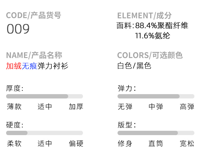
Task: Select the 直筒 fit label
Action: click(x=156, y=143)
